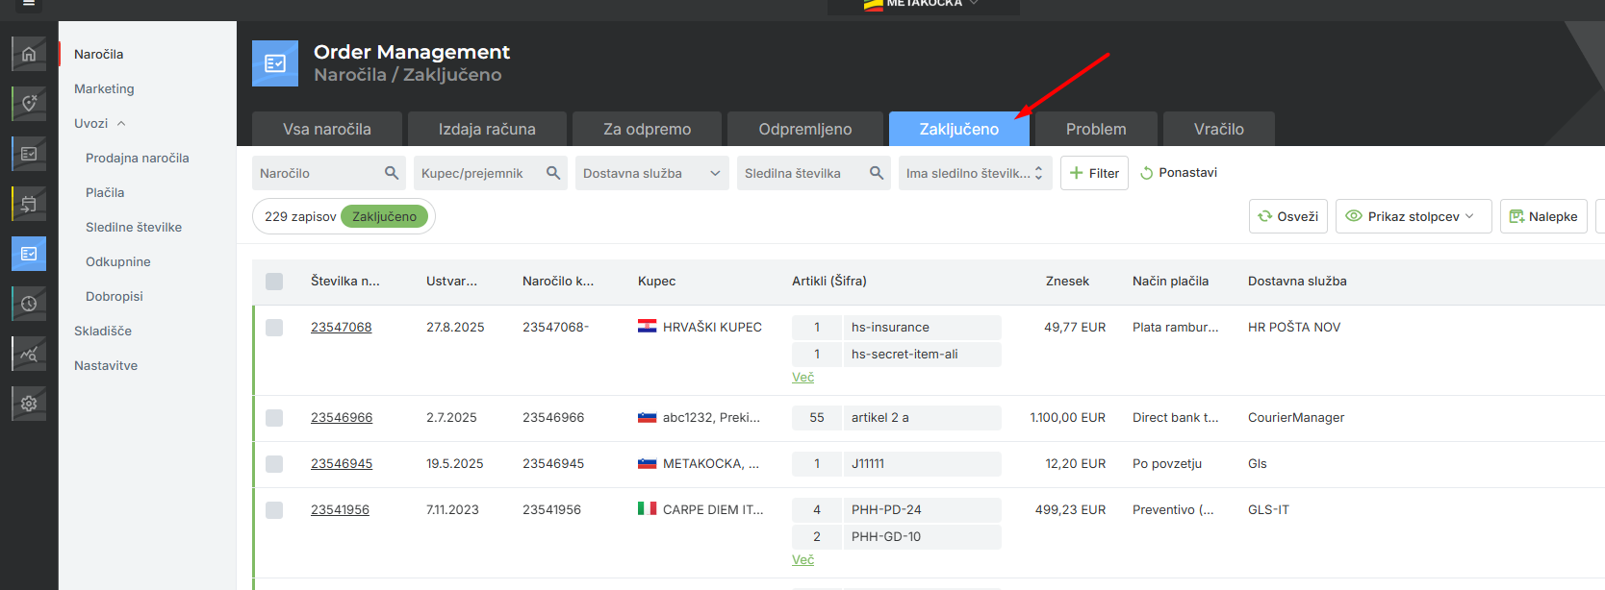Click the Slovenian flag by METAKOCKA row

pos(648,463)
